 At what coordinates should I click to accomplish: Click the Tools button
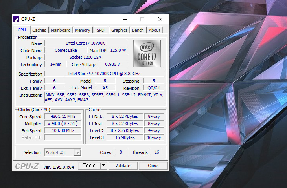pos(89,166)
